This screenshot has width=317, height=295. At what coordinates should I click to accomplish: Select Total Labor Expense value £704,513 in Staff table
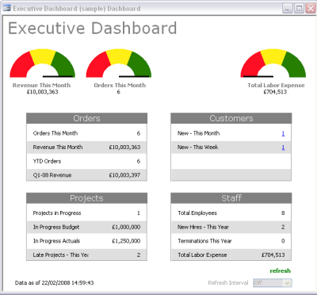[273, 255]
